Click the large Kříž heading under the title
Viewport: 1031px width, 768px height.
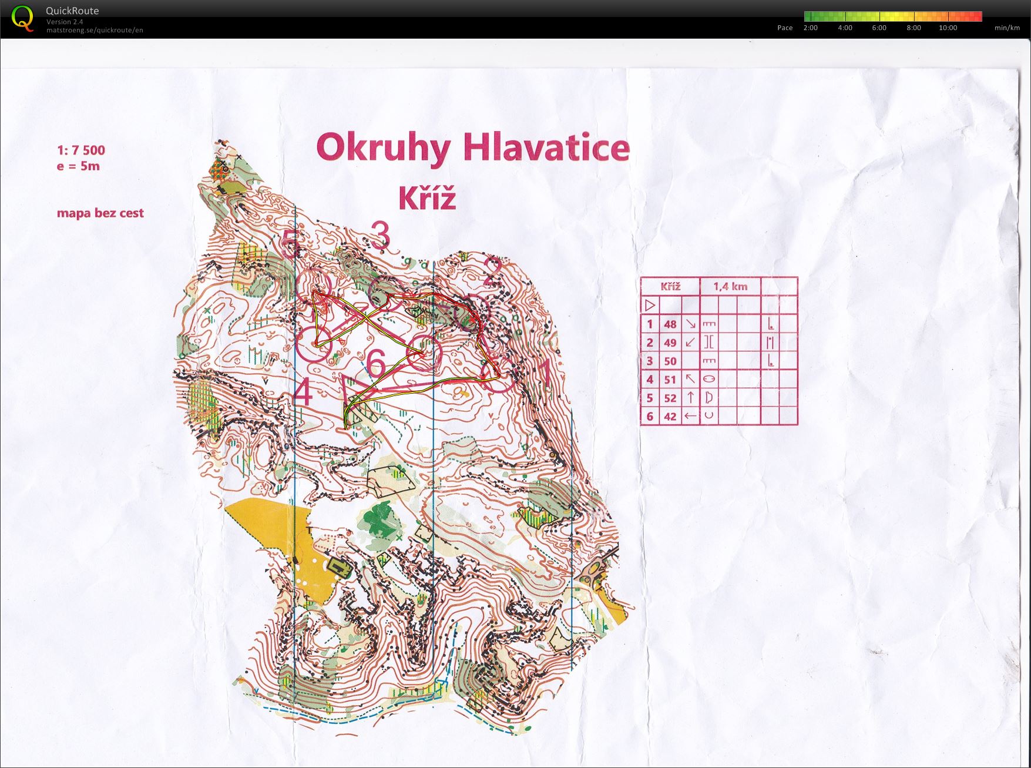(x=427, y=197)
